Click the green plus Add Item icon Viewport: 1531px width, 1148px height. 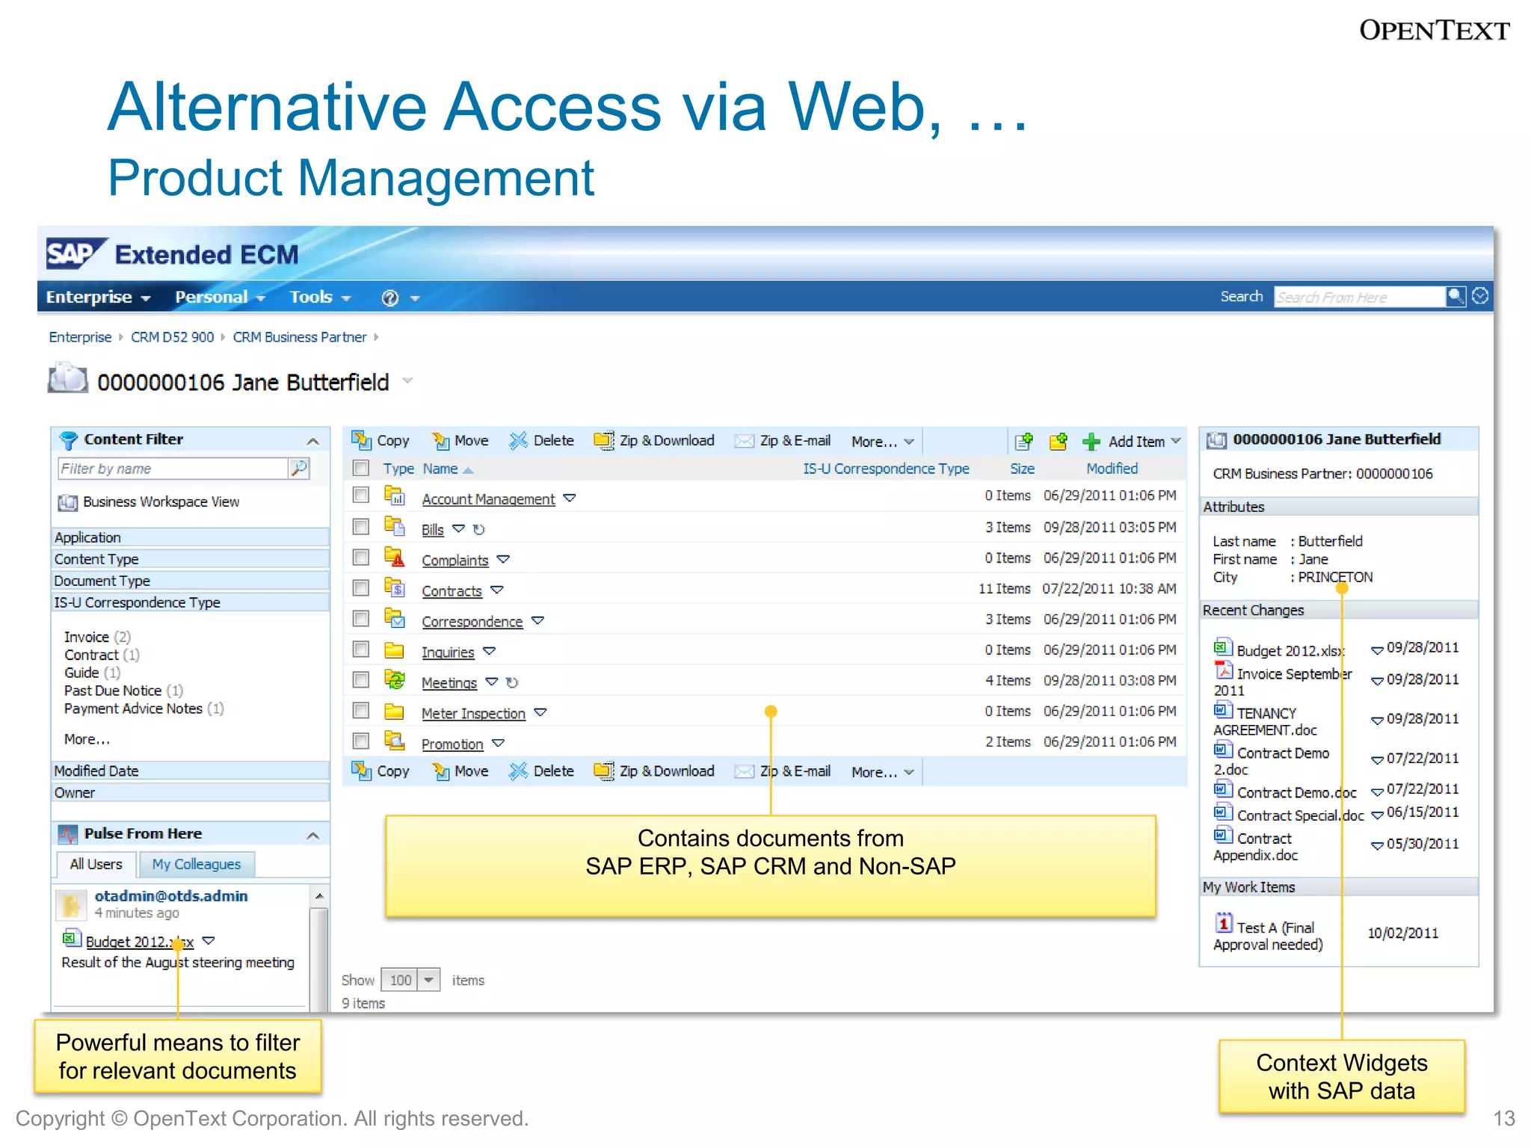point(1091,442)
